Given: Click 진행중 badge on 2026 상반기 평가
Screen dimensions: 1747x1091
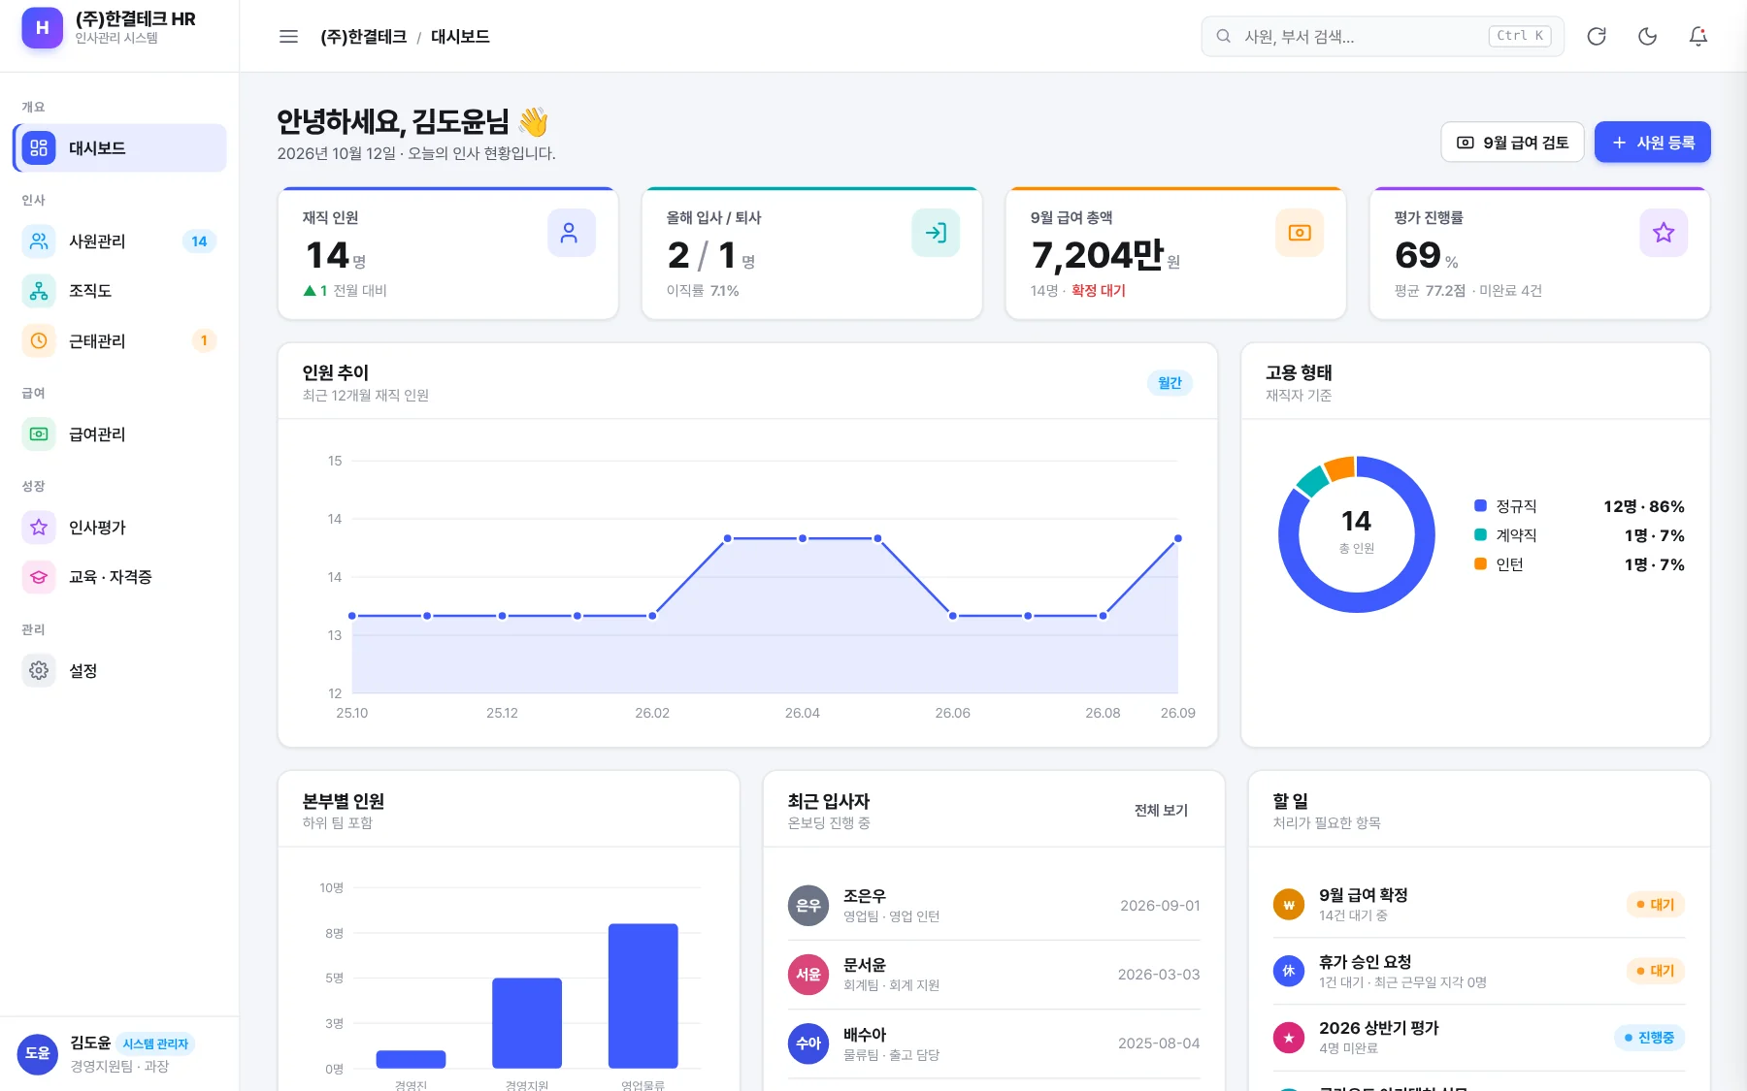Looking at the screenshot, I should tap(1649, 1038).
